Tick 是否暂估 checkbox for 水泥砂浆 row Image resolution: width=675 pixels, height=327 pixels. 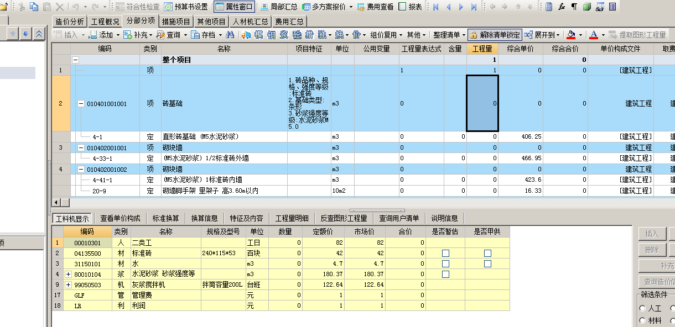(445, 274)
